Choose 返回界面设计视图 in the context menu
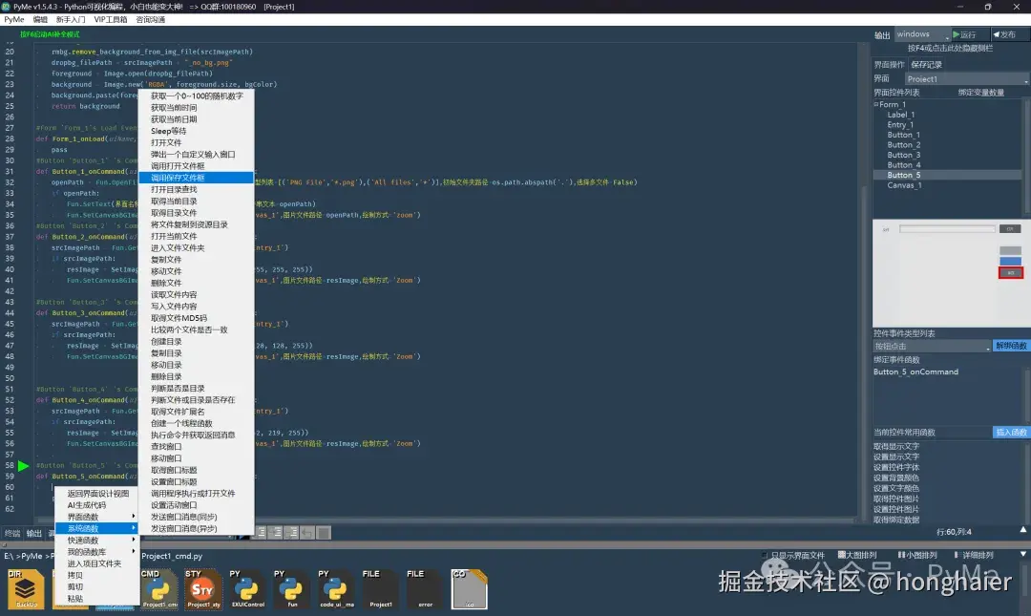Screen dimensions: 1031x616 pos(96,494)
